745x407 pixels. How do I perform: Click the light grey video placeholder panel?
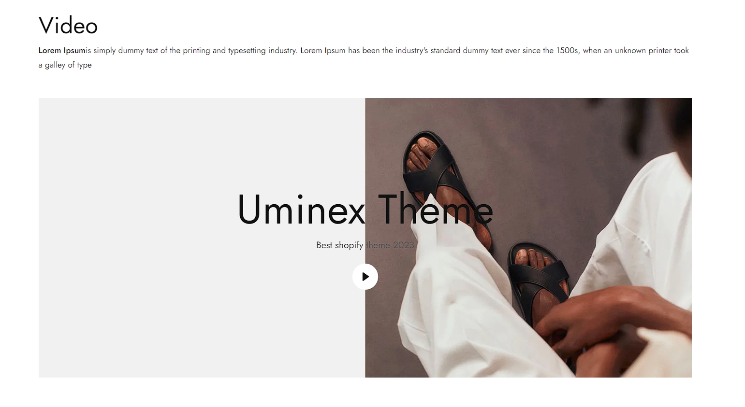coord(202,238)
